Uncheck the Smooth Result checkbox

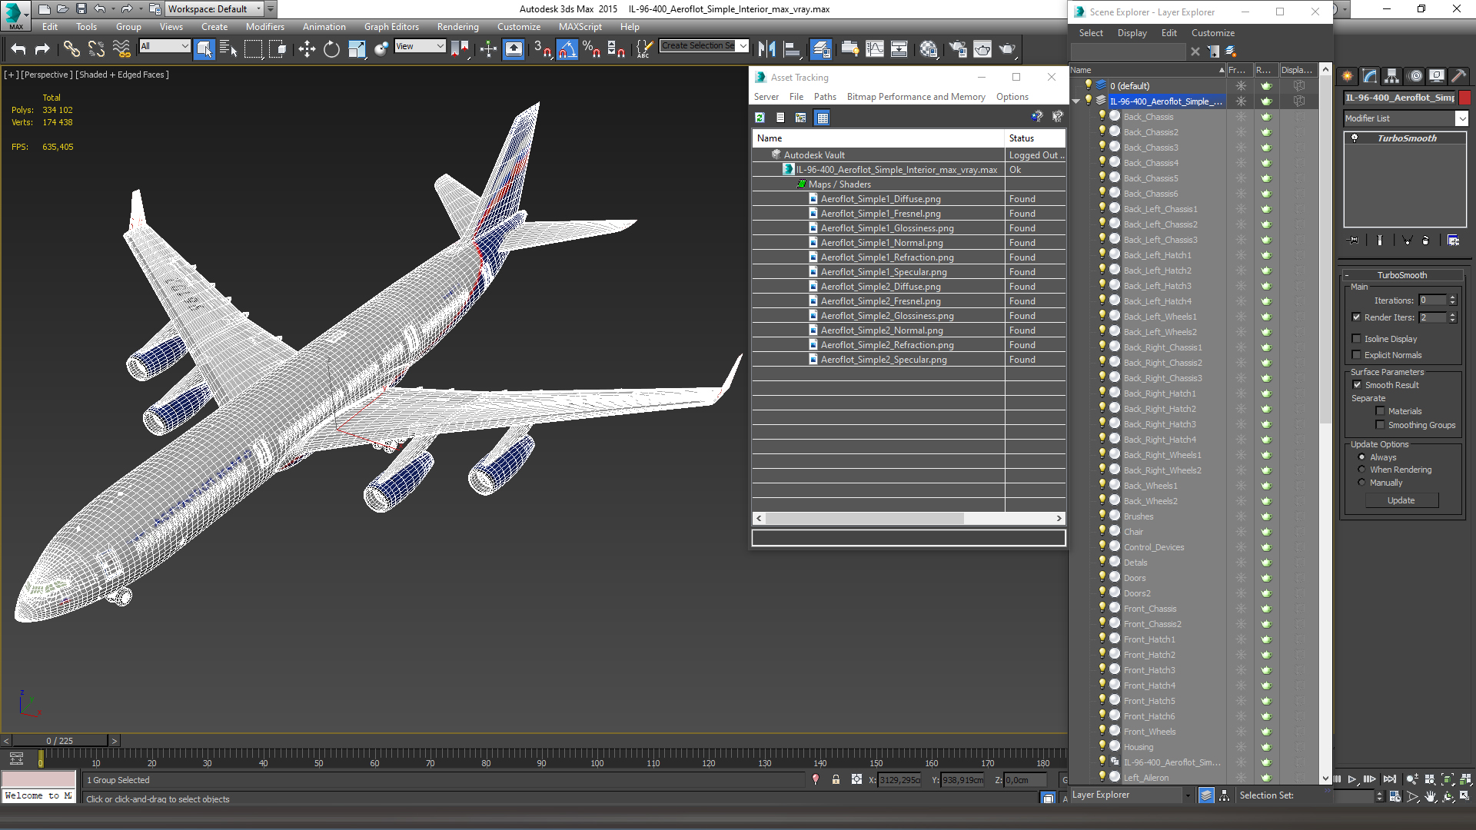click(x=1357, y=385)
